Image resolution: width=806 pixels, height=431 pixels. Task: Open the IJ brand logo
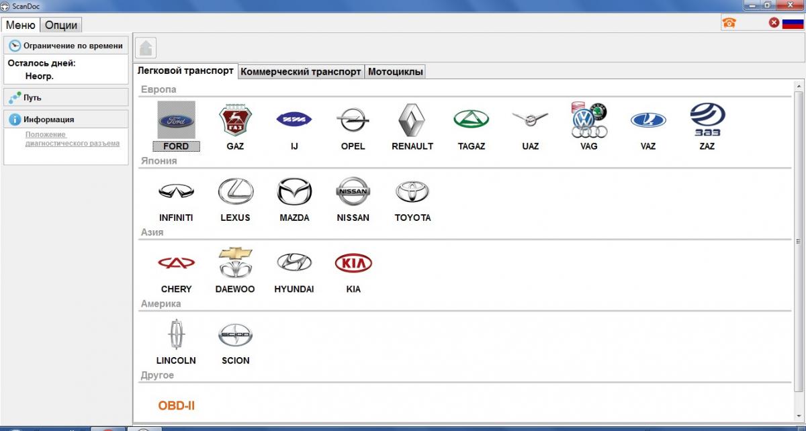tap(294, 120)
